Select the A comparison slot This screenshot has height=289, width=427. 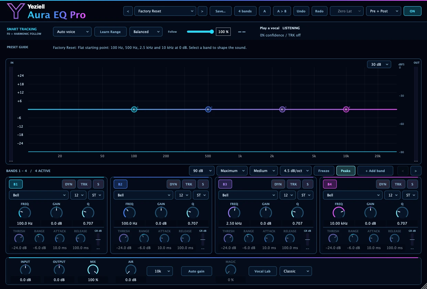[x=264, y=11]
